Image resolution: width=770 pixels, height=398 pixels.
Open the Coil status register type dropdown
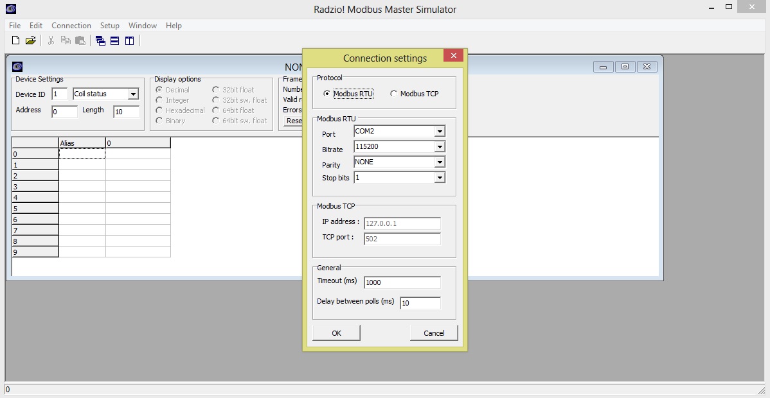pyautogui.click(x=132, y=94)
